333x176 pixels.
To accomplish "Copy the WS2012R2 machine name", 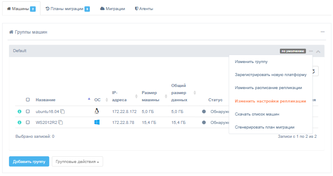I will coord(60,123).
